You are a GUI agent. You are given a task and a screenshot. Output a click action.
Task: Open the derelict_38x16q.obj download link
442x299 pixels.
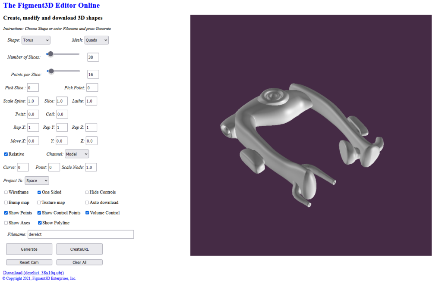coord(33,272)
